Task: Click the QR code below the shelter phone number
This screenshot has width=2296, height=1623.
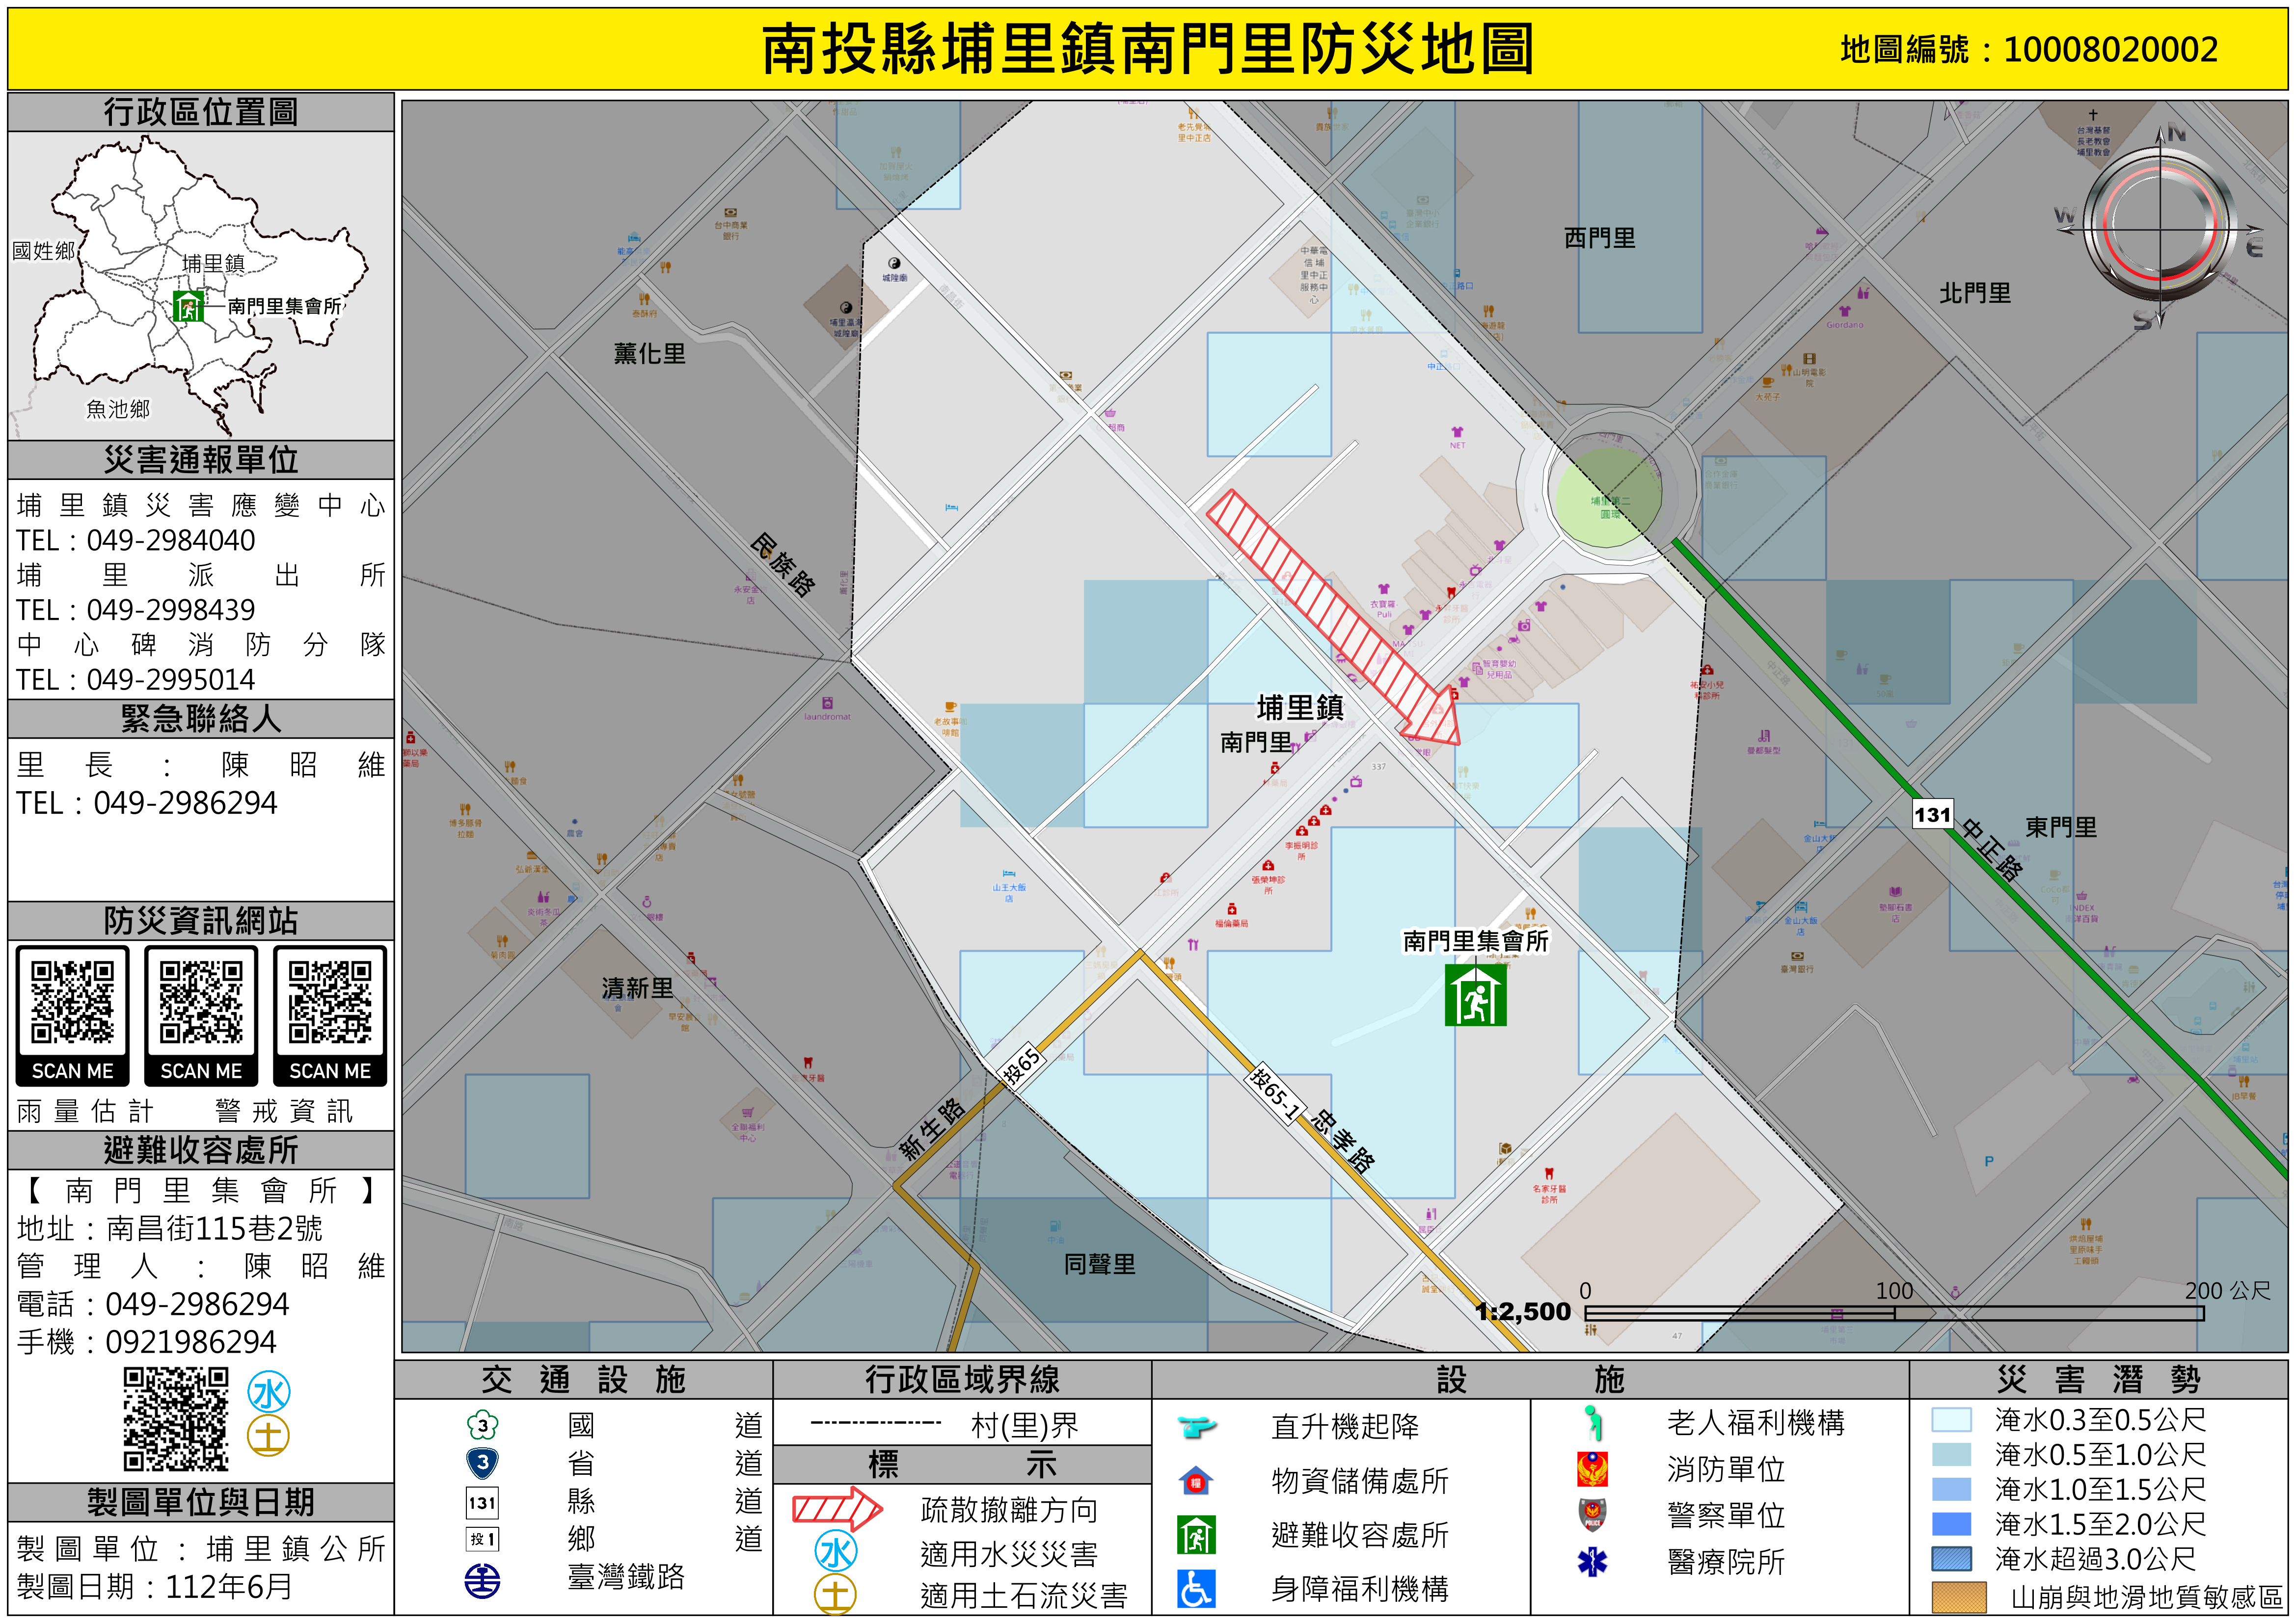Action: coord(176,1420)
